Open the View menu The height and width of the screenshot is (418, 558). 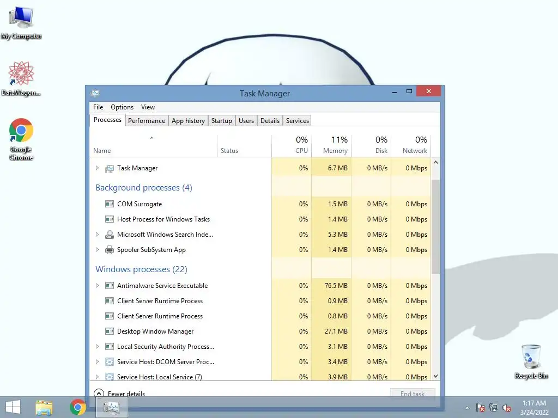pos(148,107)
